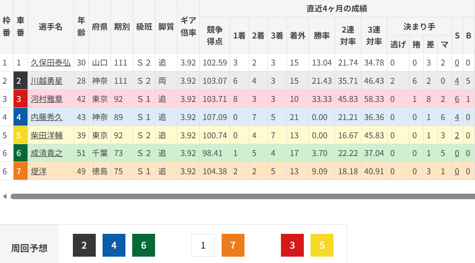Open rider profile link for 久保田泰弘
475x263 pixels.
[50, 63]
